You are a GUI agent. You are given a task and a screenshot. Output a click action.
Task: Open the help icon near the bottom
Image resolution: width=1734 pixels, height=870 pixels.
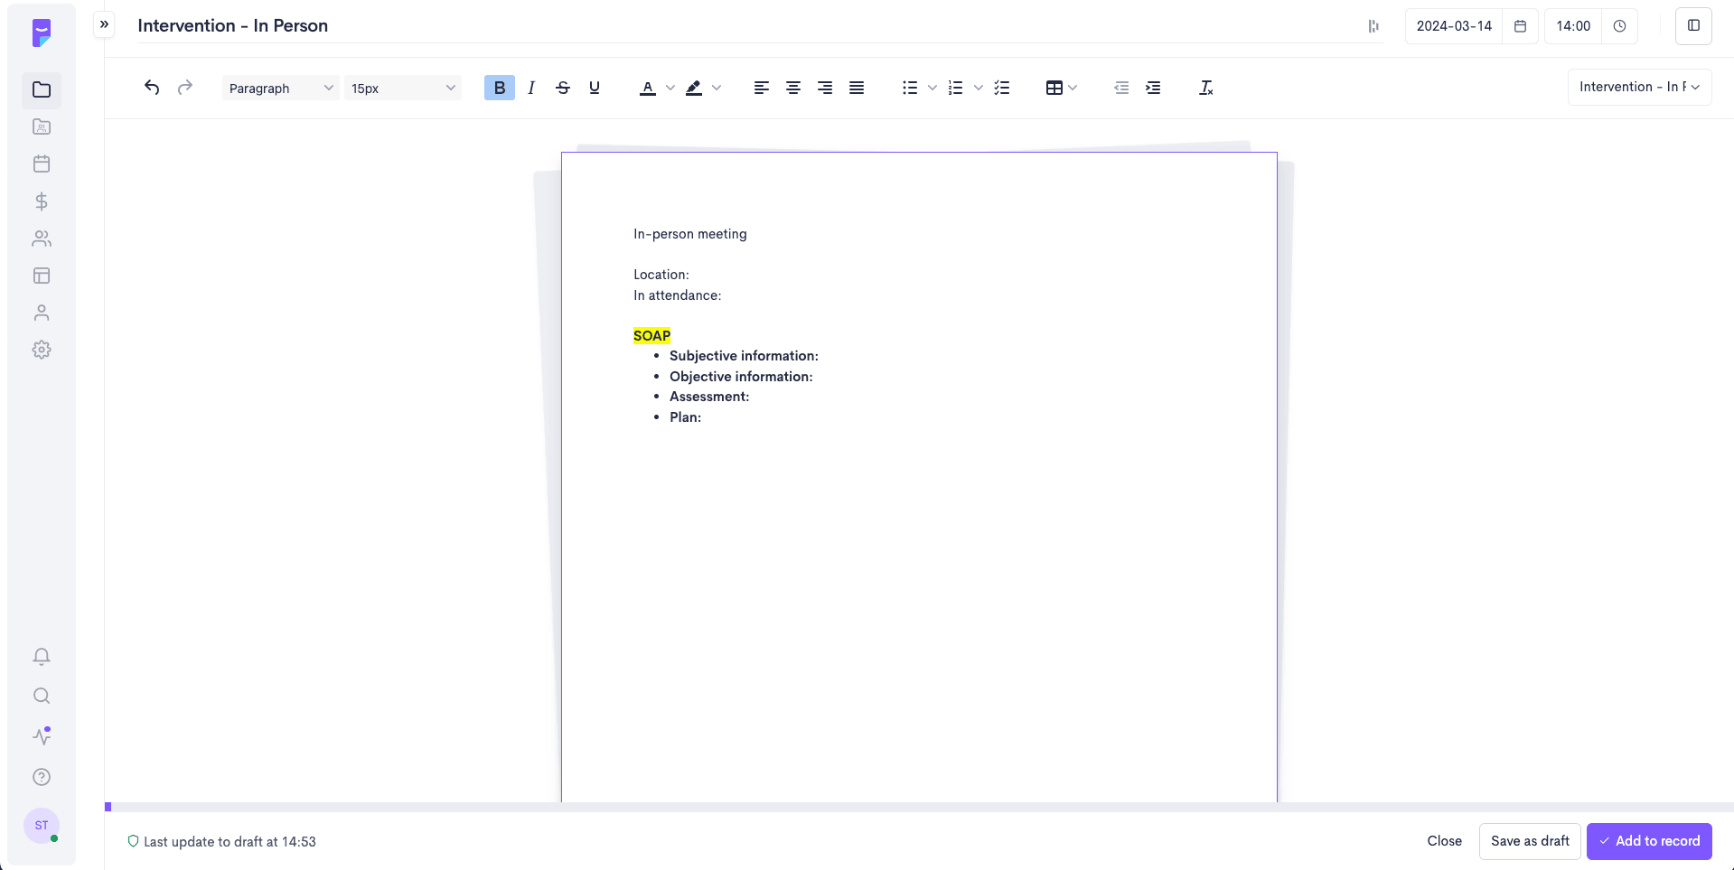pyautogui.click(x=42, y=777)
